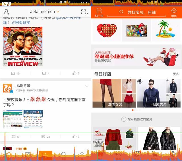Open the 消息 messages icon in Taobao
182x161 pixels.
pos(174,13)
